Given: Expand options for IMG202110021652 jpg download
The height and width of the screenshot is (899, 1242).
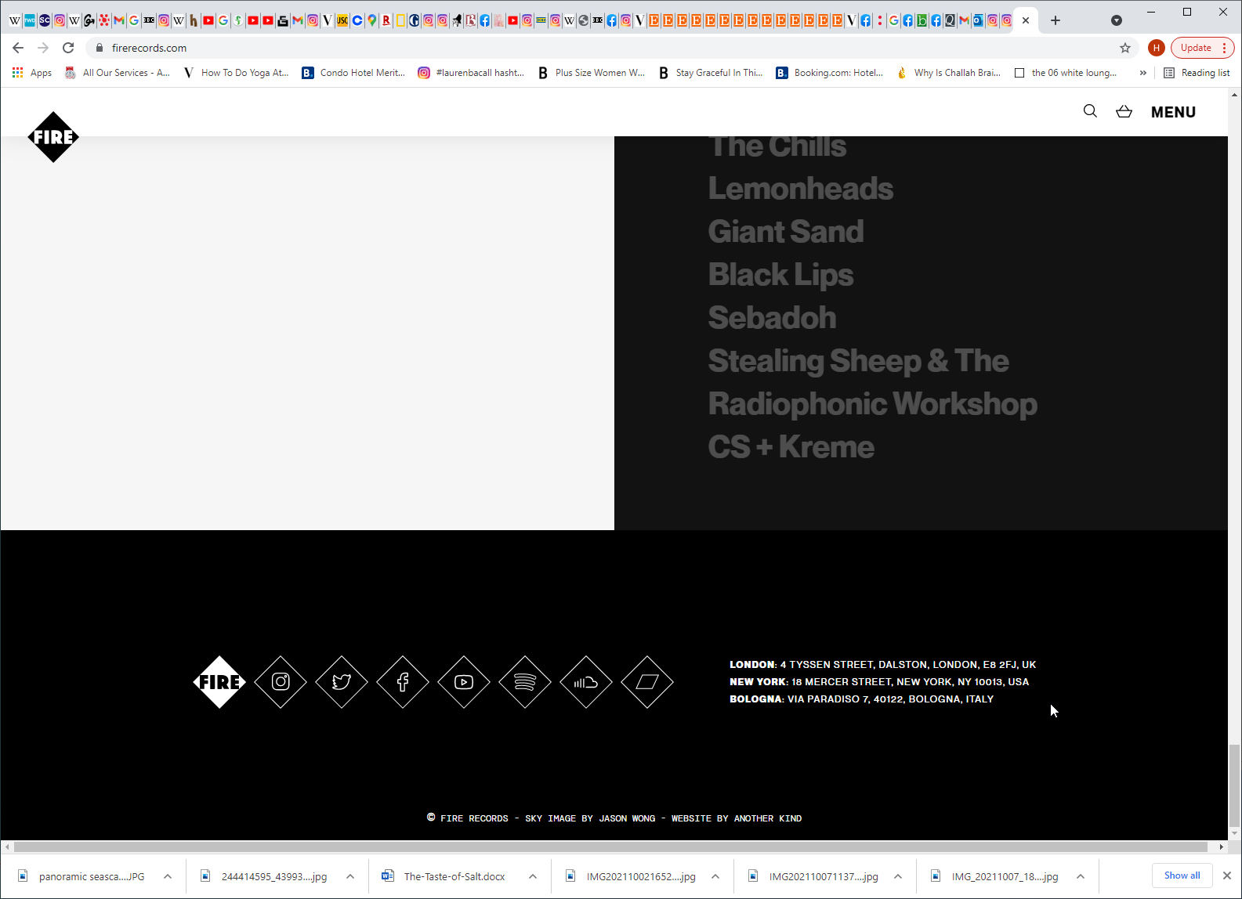Looking at the screenshot, I should pos(715,876).
